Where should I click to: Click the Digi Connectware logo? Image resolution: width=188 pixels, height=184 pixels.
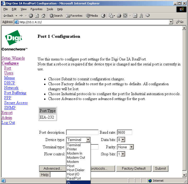[x=14, y=42]
